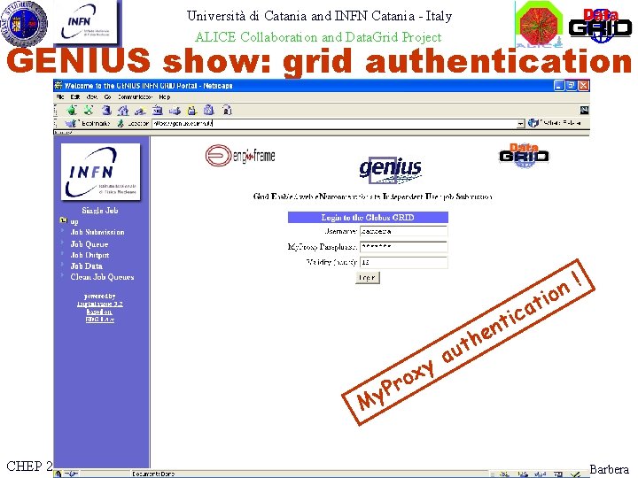The image size is (638, 478).
Task: Click the arrow bullet beside Job Data
Action: (63, 265)
